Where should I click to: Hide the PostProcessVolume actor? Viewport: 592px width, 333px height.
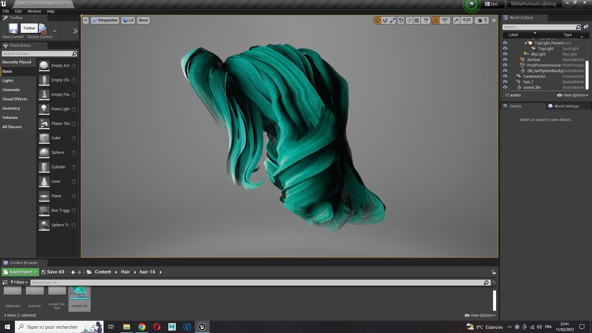tap(505, 65)
